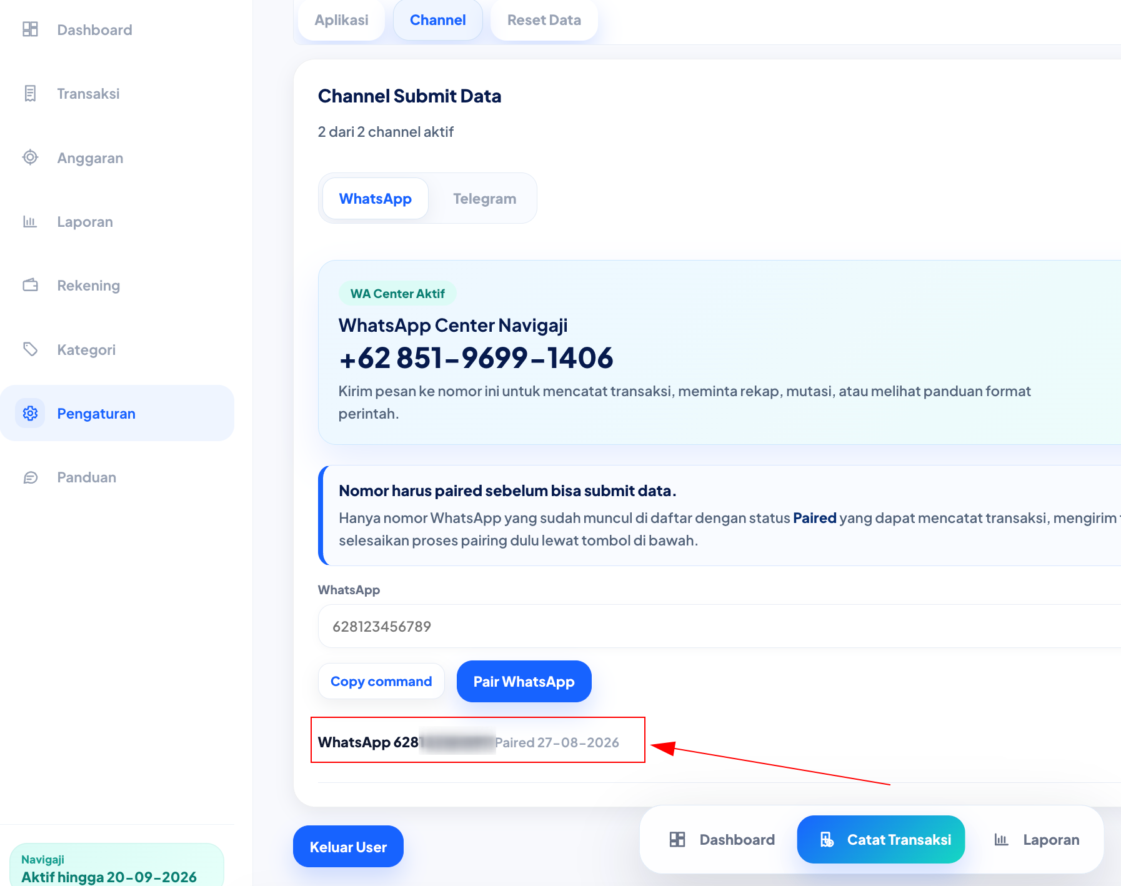Select the Laporan chart icon in sidebar

coord(30,221)
